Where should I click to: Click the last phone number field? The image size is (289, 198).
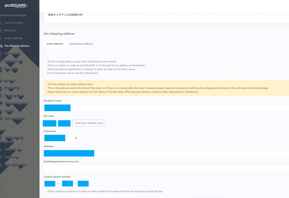[x=83, y=184]
